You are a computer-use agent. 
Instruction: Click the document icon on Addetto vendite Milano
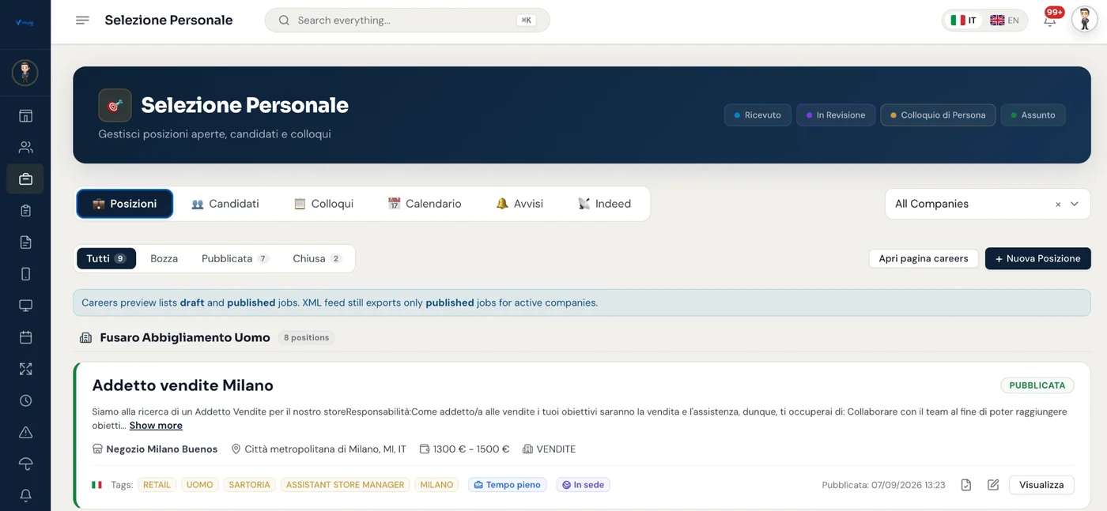[x=966, y=485]
